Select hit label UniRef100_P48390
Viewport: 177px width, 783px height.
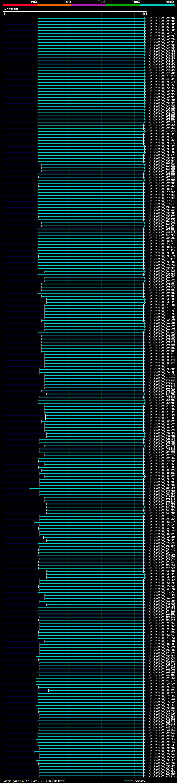point(162,528)
